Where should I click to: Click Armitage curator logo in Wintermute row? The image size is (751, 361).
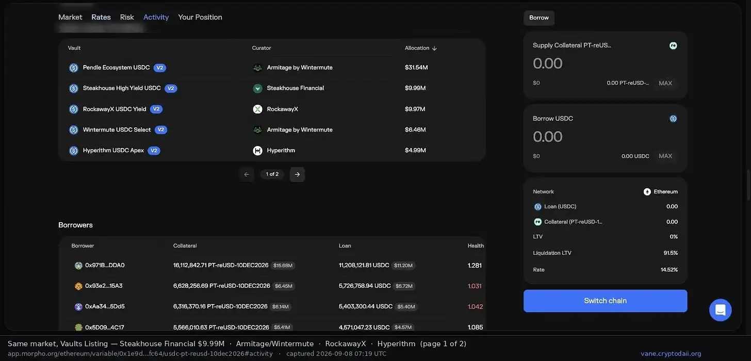tap(258, 130)
